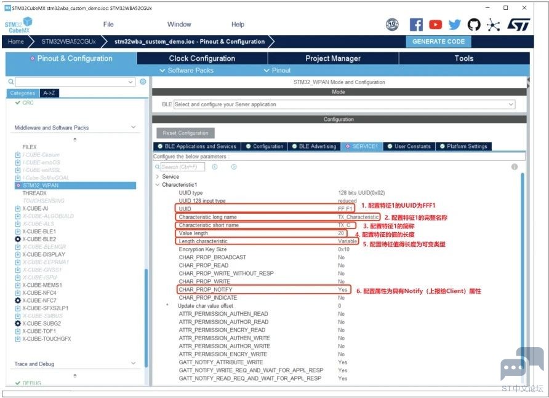Viewport: 549px width, 398px height.
Task: Click download icon beside X-CUBE-TOF1
Action: click(x=17, y=331)
